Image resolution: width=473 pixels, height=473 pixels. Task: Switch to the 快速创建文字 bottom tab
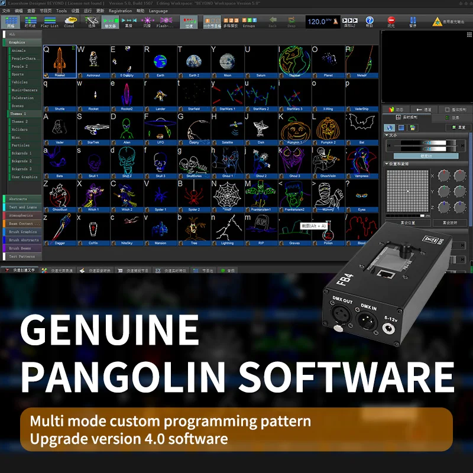(x=20, y=270)
